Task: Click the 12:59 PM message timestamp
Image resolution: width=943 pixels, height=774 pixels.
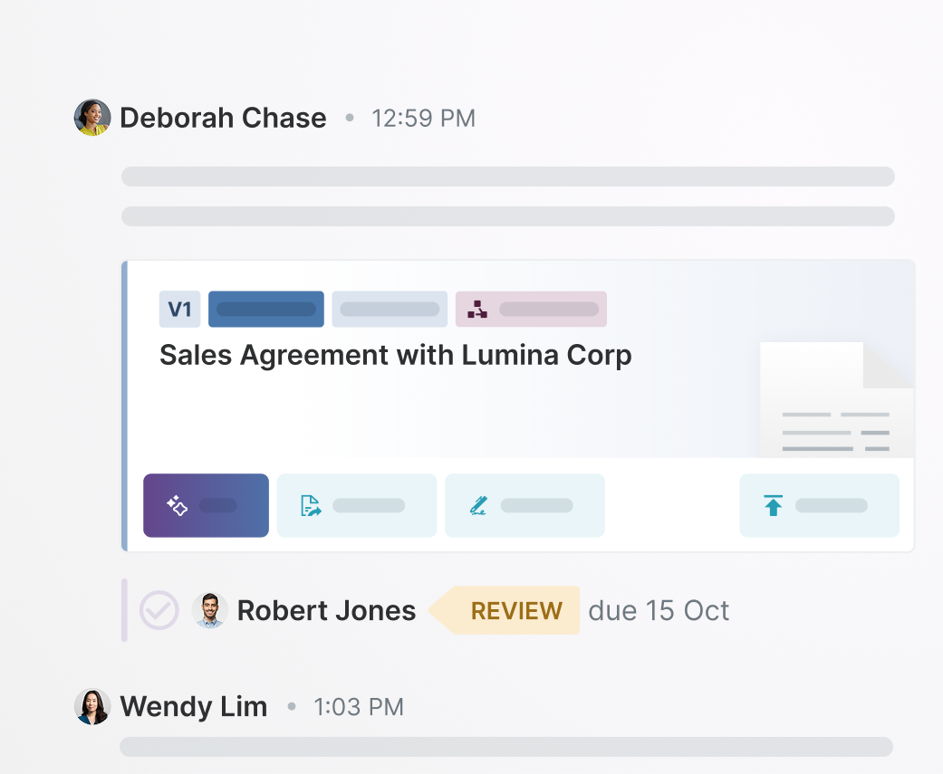Action: pos(423,119)
